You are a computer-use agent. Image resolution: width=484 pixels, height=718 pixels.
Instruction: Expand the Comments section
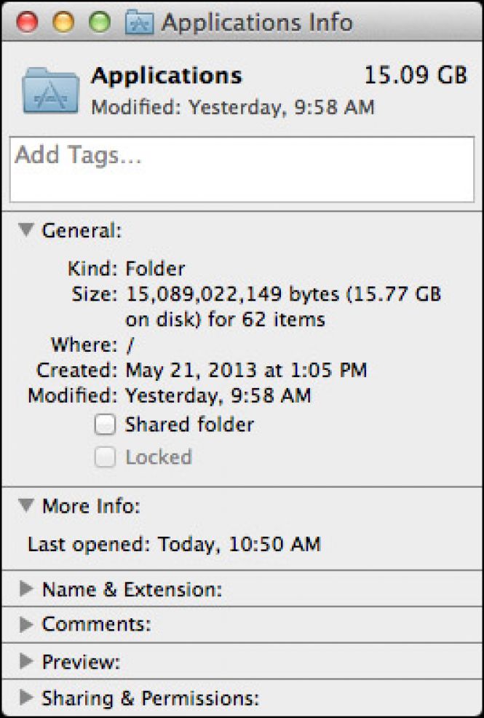26,624
